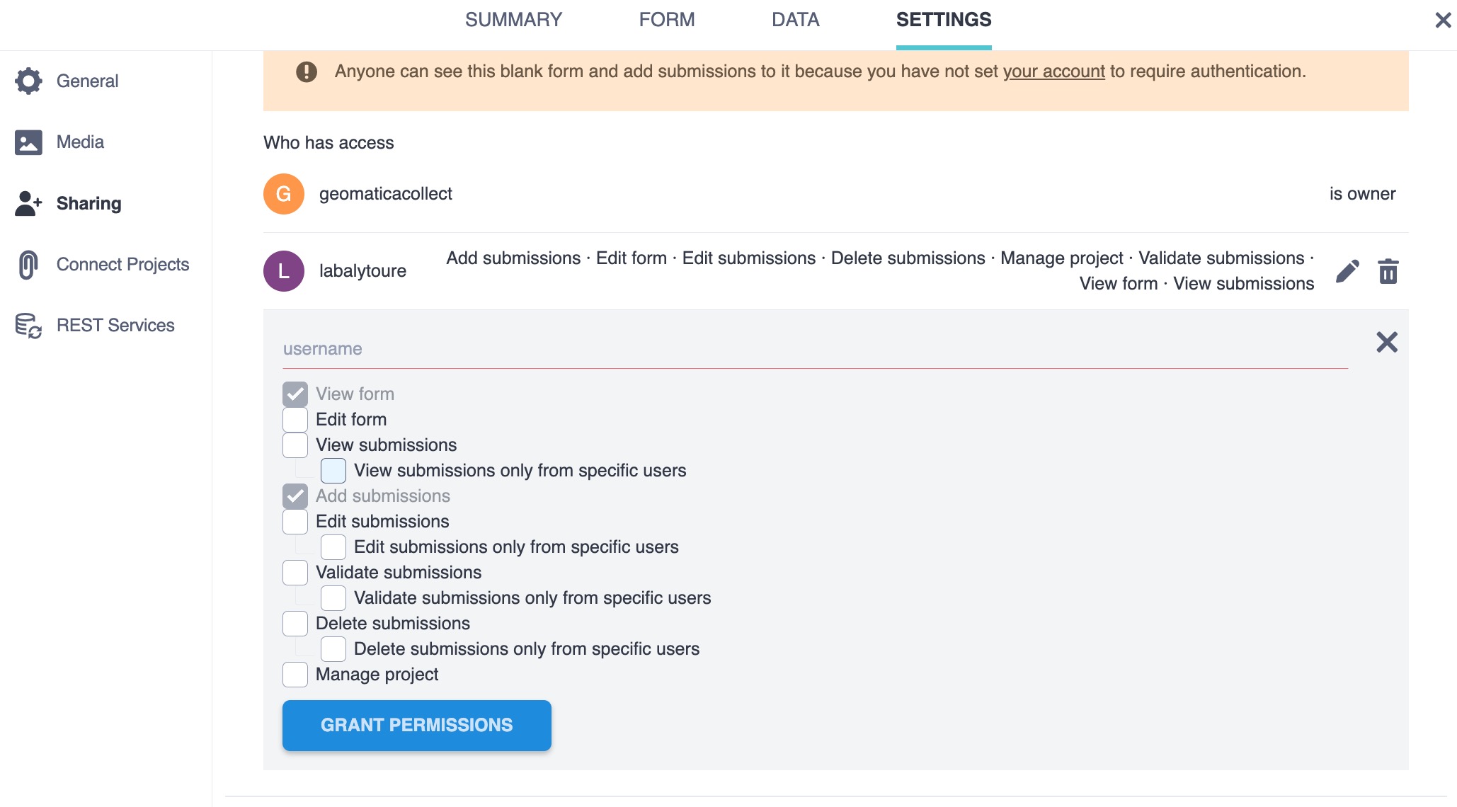Tick the Manage project checkbox
Screen dimensions: 1457x807
[295, 675]
